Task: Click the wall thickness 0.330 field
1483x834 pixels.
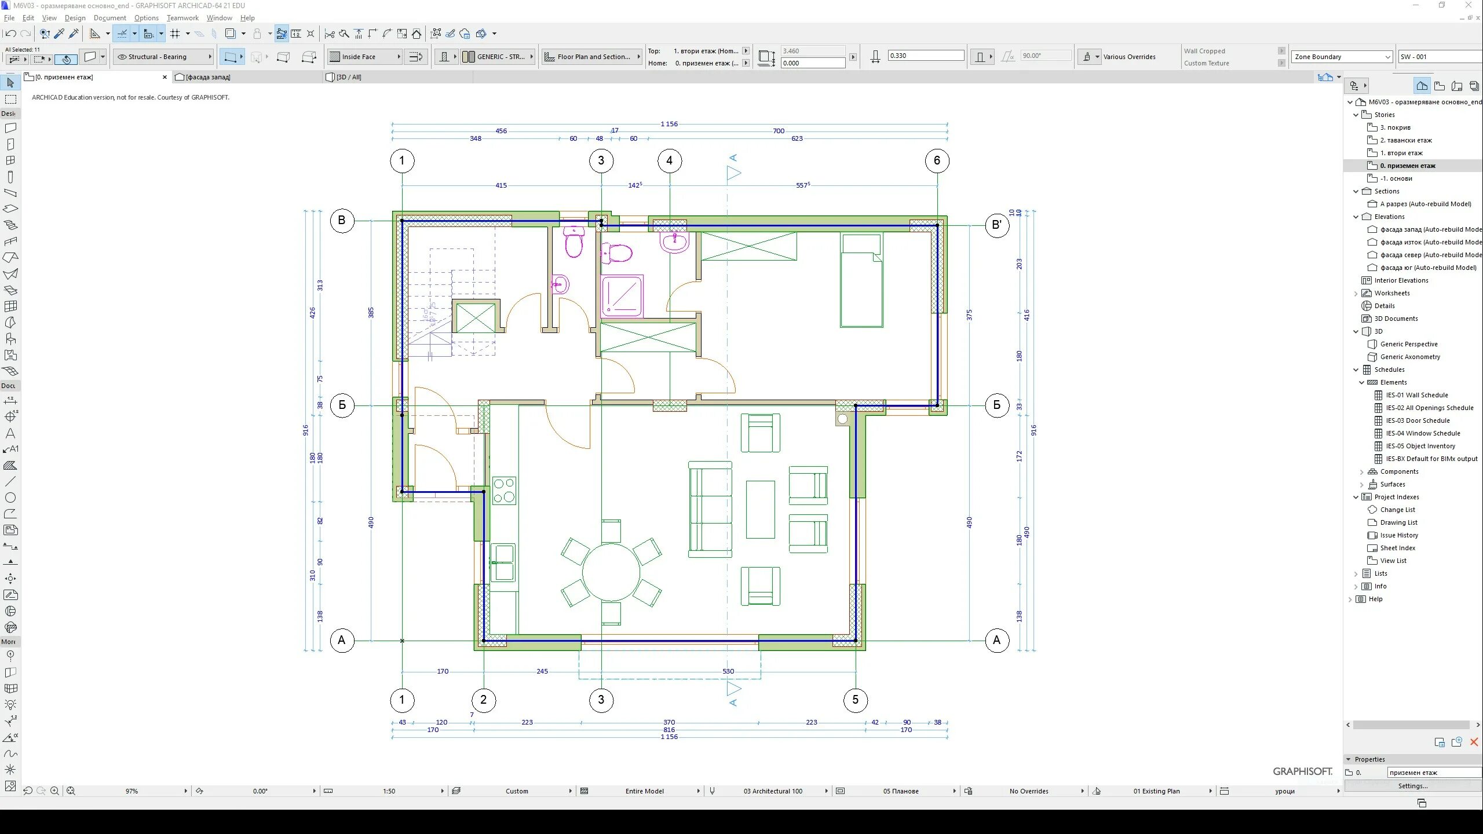Action: point(925,56)
